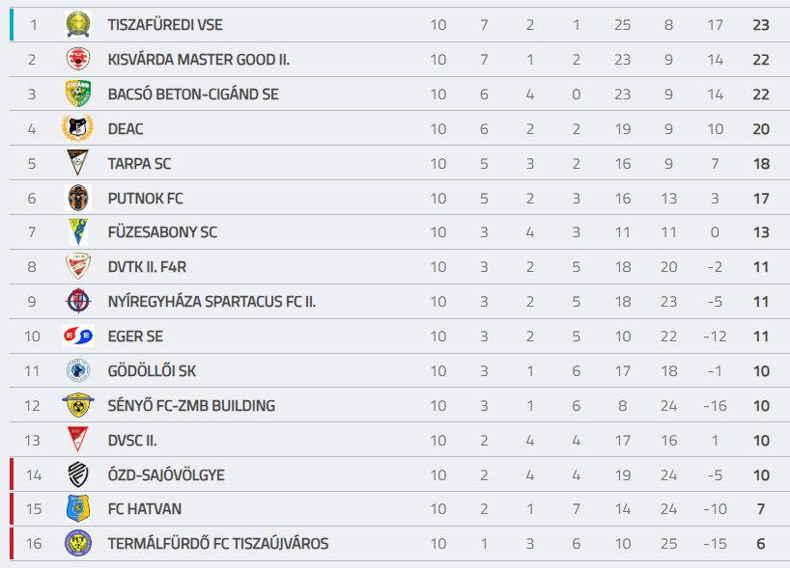Viewport: 790px width, 568px height.
Task: Open the Sényő FC-ZMB Building team link
Action: tap(191, 406)
